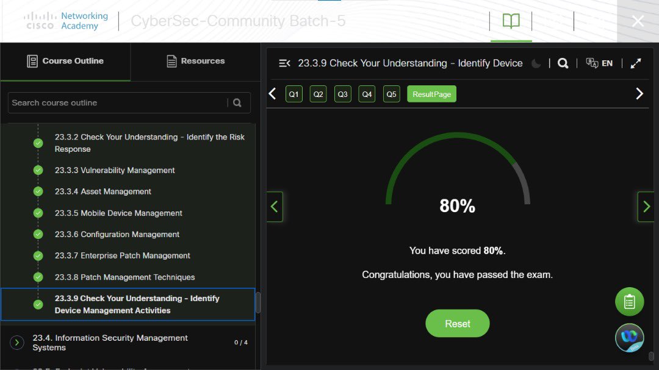
Task: Click completion checkmark for 23.3.4
Action: pyautogui.click(x=38, y=191)
